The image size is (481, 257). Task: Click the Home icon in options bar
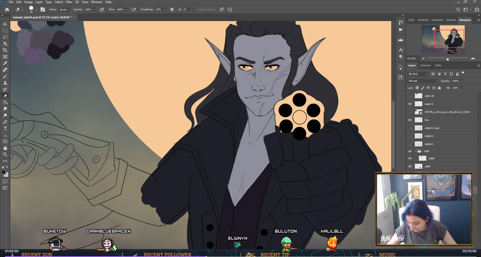click(7, 10)
